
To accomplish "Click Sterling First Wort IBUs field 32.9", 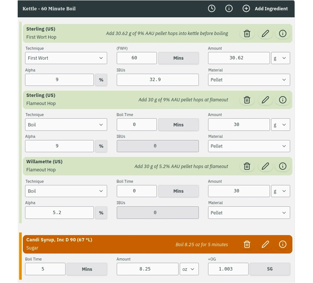I will (157, 80).
